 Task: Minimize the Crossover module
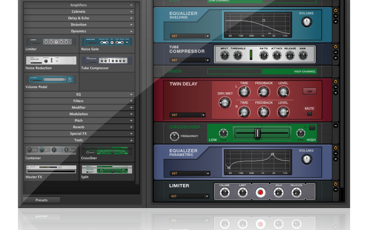click(336, 125)
